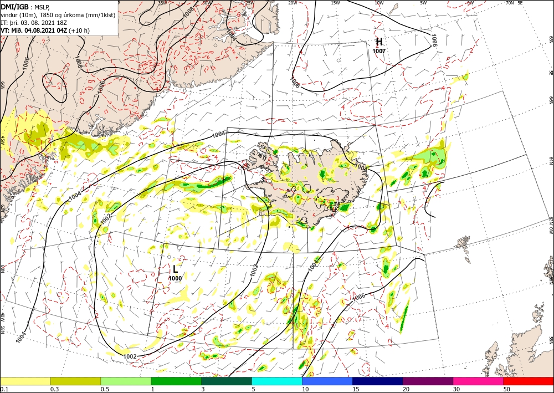This screenshot has height=393, width=554.
Task: Click the '70N' latitude label
Action: point(510,3)
